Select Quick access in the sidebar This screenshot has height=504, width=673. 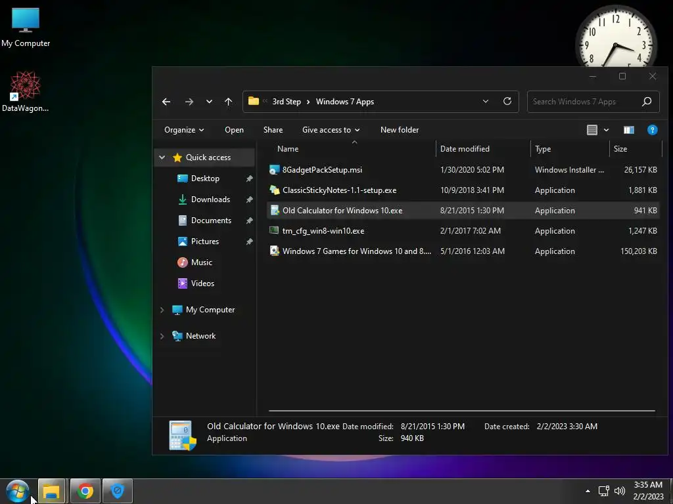click(x=208, y=157)
